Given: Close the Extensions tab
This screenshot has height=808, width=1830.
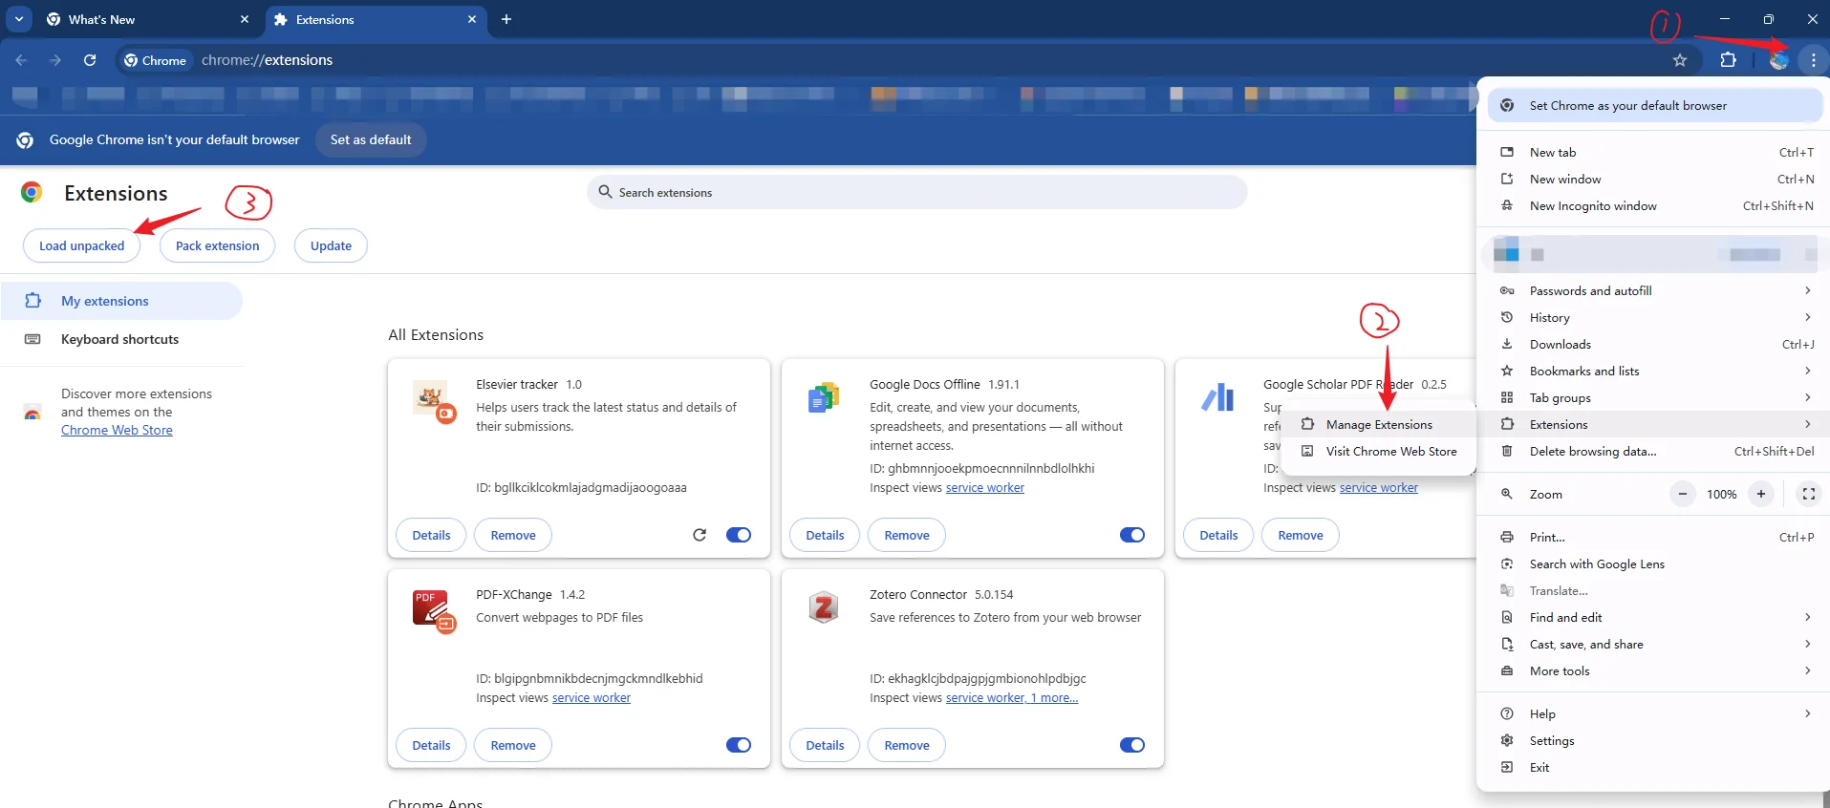Looking at the screenshot, I should point(472,19).
